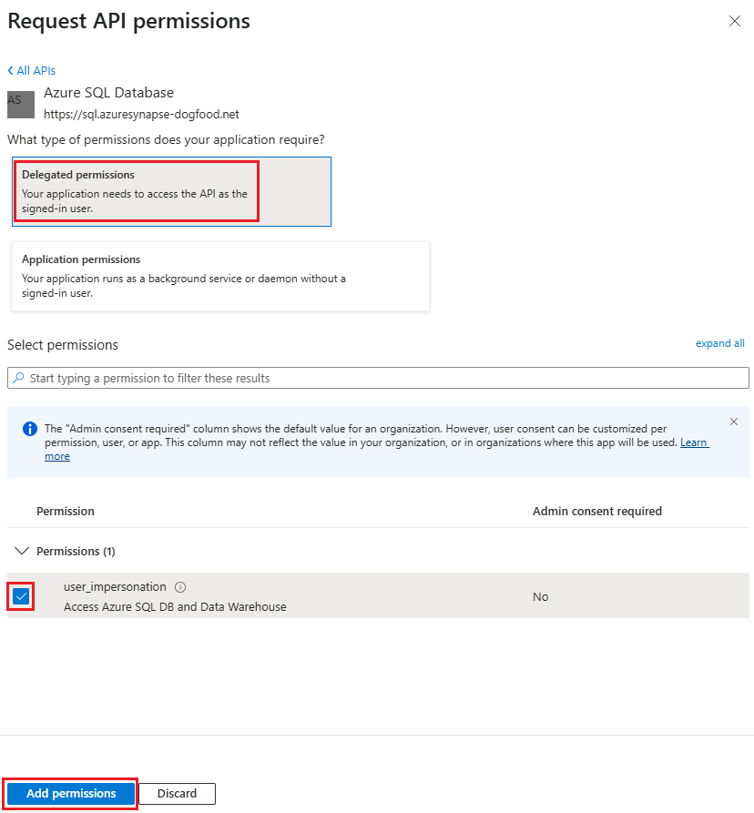Open the All APIs selection page
This screenshot has width=754, height=813.
point(36,70)
